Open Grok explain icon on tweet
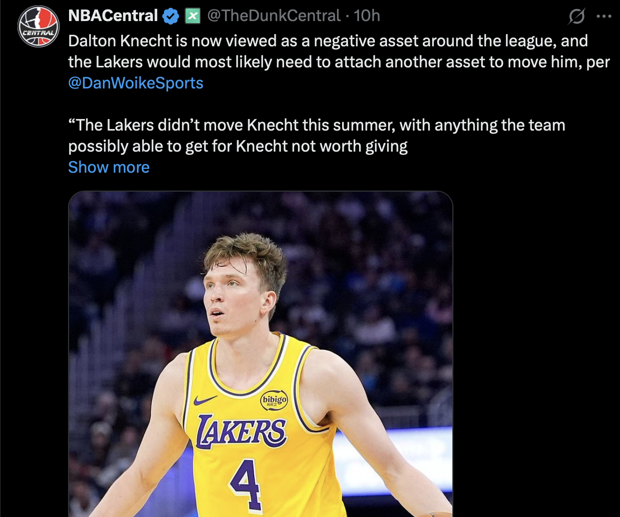Image resolution: width=620 pixels, height=517 pixels. click(x=577, y=17)
